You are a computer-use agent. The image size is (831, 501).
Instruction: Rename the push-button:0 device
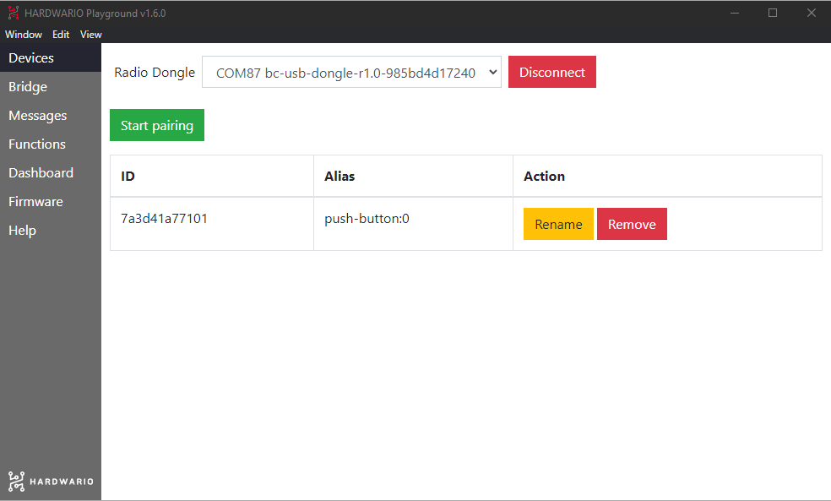558,224
